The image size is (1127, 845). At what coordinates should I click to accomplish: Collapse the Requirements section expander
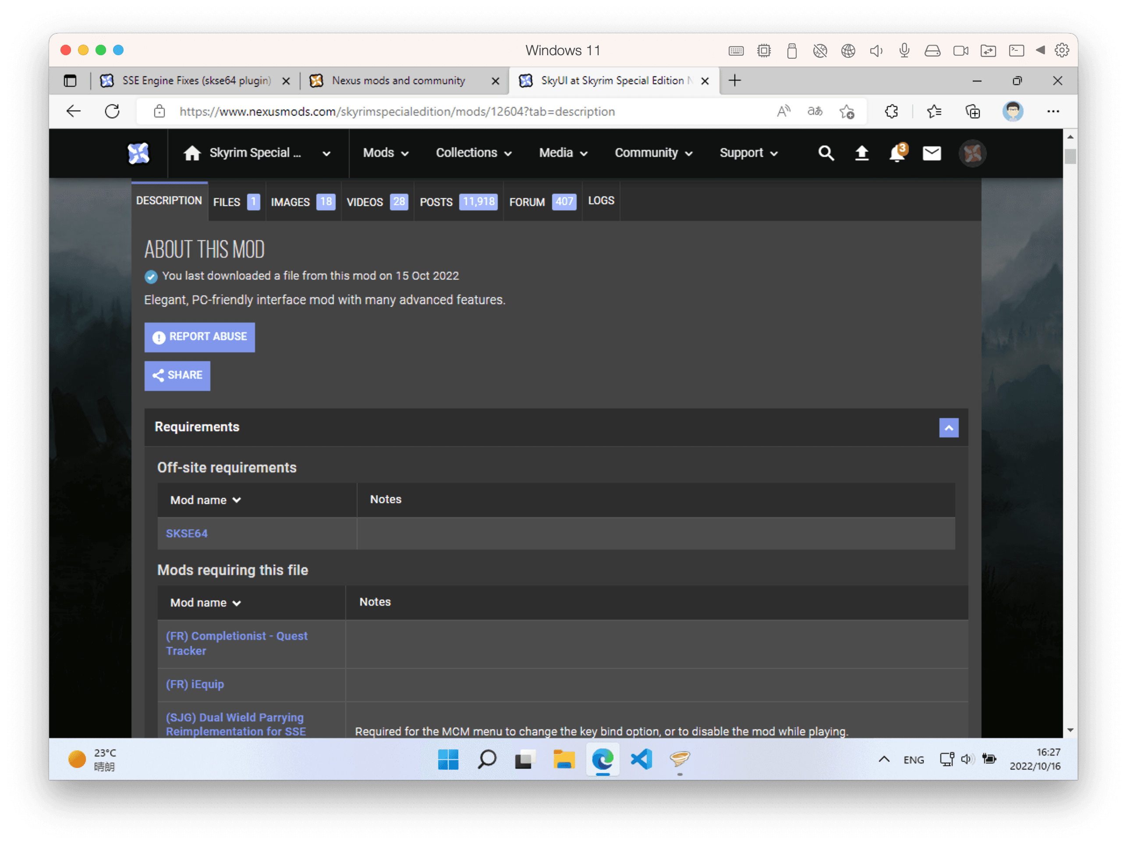point(949,427)
